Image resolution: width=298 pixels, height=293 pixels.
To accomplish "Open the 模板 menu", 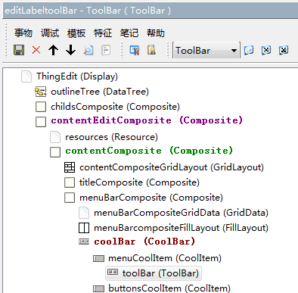I will click(76, 33).
